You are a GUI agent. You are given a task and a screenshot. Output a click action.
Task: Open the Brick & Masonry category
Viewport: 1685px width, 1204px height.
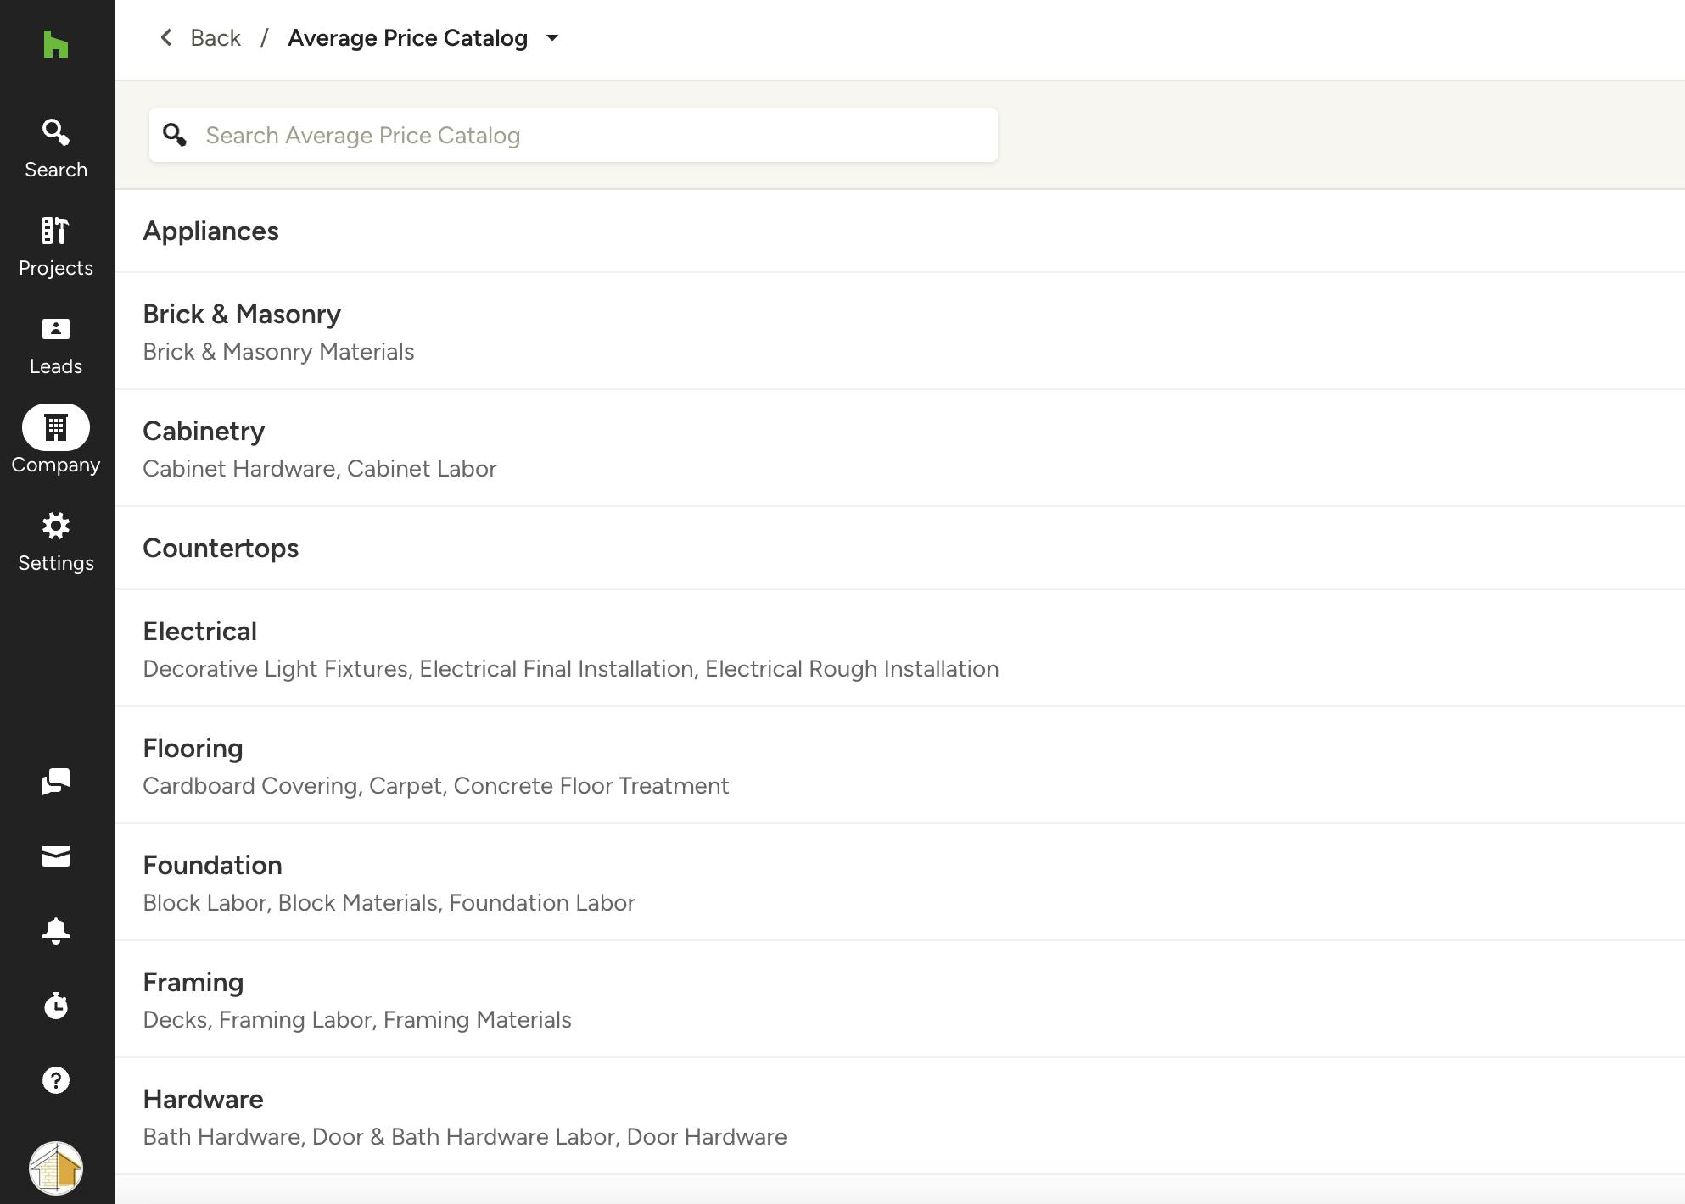click(900, 331)
